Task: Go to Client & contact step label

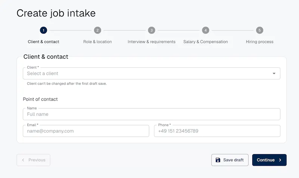Action: (x=43, y=42)
